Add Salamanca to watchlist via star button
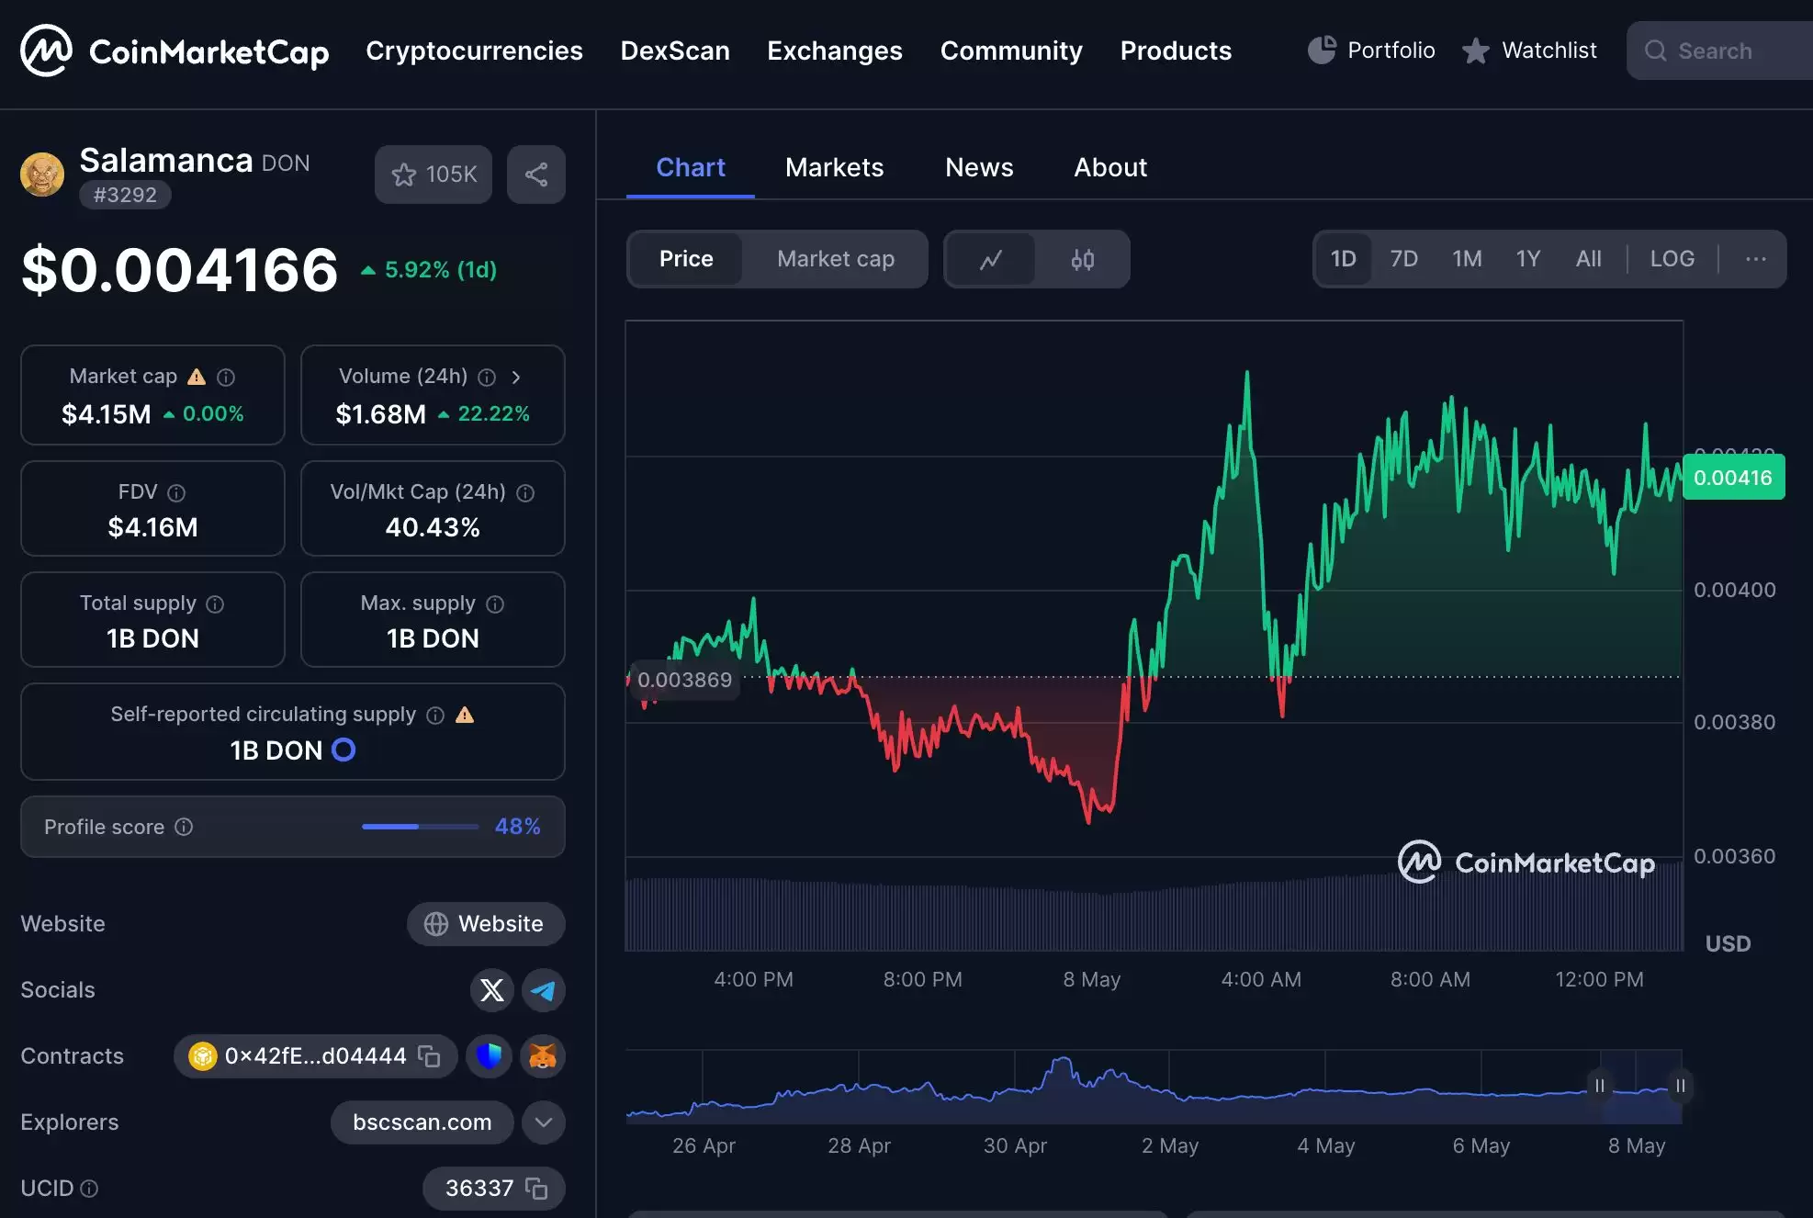 pos(434,175)
